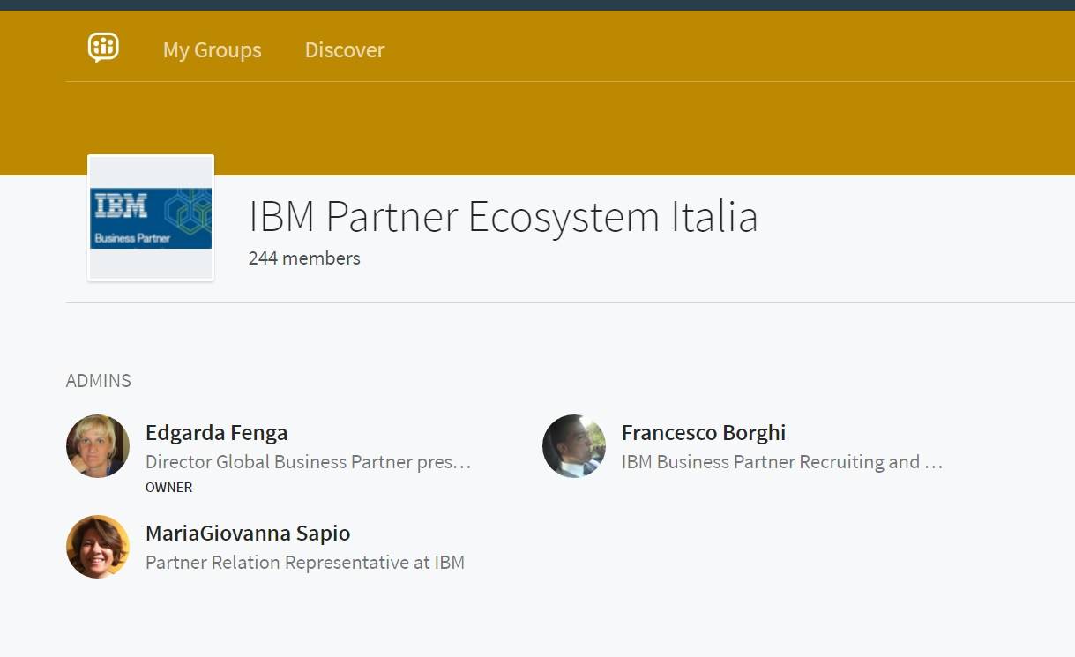Click Francesco Borghi's profile photo
This screenshot has height=657, width=1075.
[x=574, y=446]
